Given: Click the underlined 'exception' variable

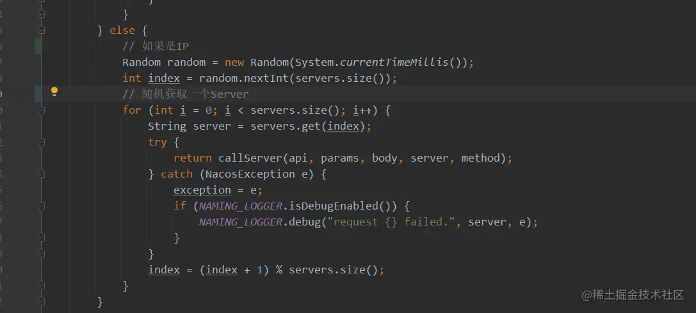Looking at the screenshot, I should [x=202, y=190].
